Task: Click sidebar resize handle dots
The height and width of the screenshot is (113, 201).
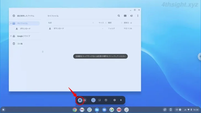Action: (43, 52)
